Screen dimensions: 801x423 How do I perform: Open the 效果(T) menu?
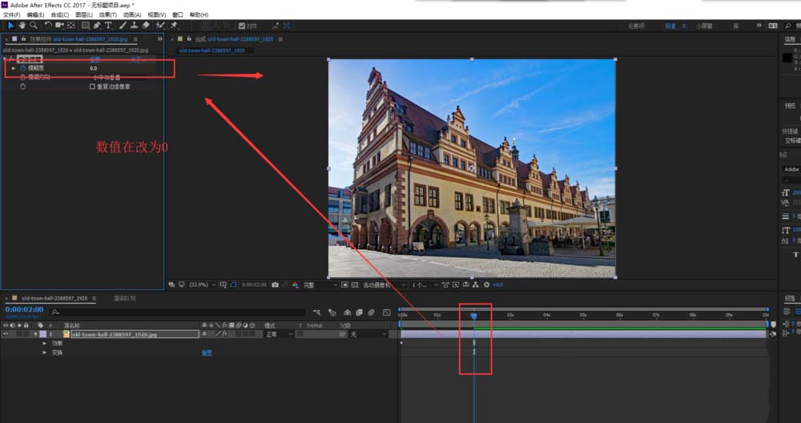point(107,14)
